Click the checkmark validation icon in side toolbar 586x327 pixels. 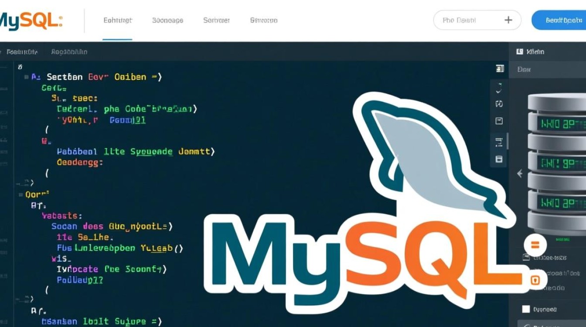(x=499, y=91)
